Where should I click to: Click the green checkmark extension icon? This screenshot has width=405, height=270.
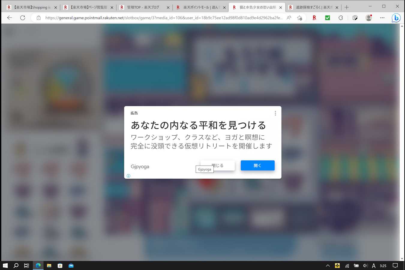(x=328, y=18)
